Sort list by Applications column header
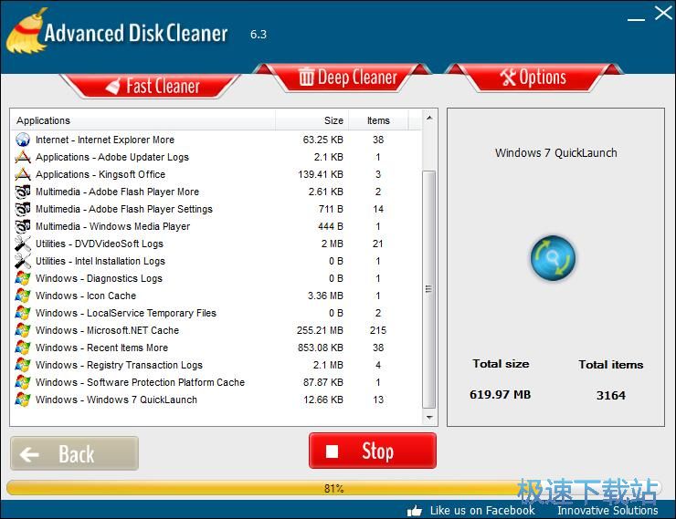The width and height of the screenshot is (676, 519). [x=143, y=120]
